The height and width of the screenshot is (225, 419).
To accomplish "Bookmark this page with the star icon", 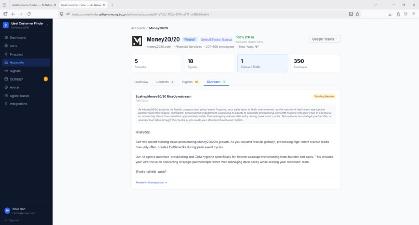I will (357, 14).
